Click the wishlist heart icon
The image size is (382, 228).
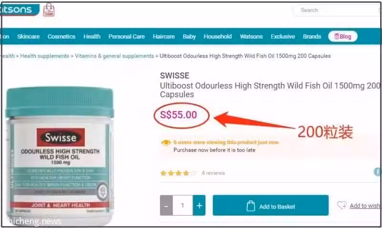342,205
